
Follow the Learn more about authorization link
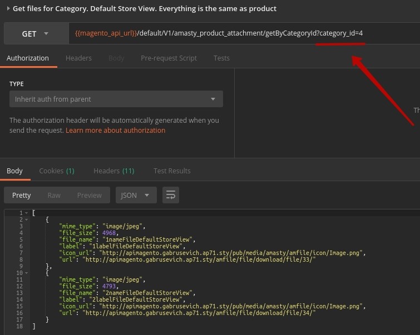click(115, 131)
